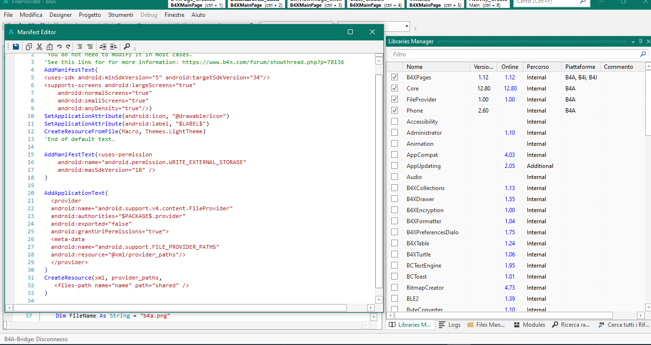Screen dimensions: 651x345
Task: Expand the Manifest Editor toolbar overflow arrow
Action: click(135, 49)
